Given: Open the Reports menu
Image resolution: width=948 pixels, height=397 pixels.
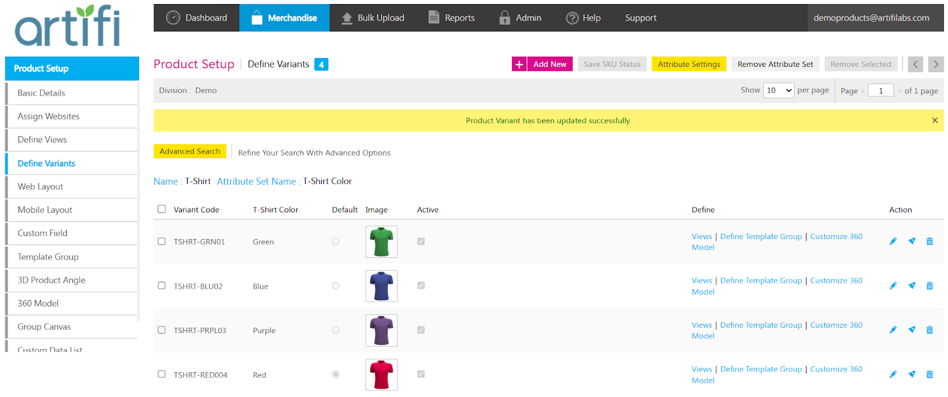Looking at the screenshot, I should pos(451,18).
